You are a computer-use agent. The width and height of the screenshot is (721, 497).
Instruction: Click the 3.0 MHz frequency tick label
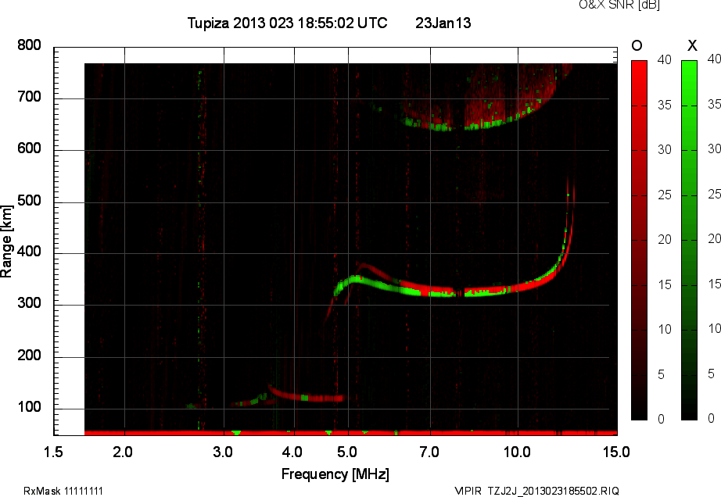click(223, 452)
